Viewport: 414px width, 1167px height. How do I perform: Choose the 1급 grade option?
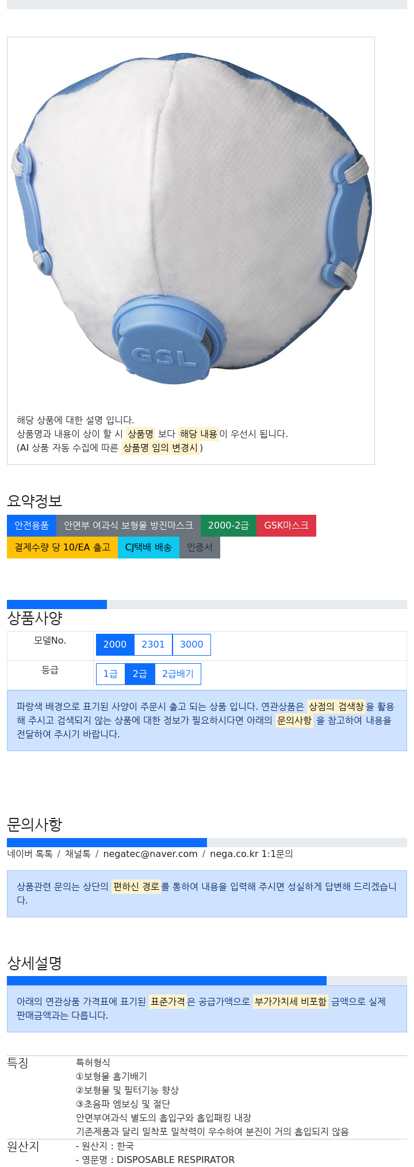click(x=110, y=674)
